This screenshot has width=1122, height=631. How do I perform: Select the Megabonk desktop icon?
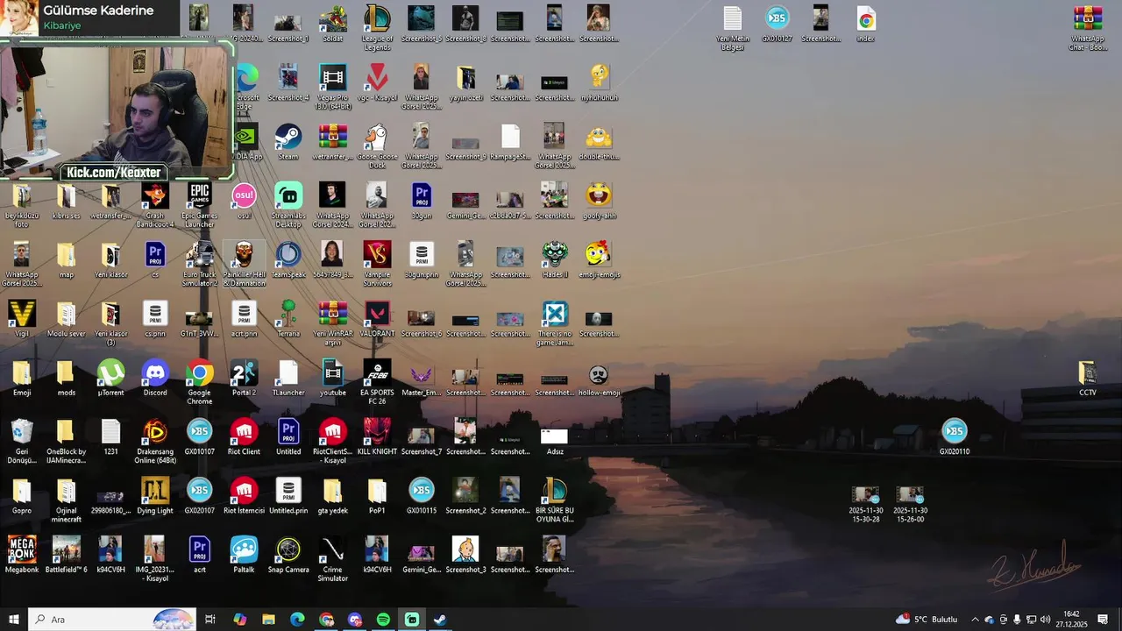tap(22, 554)
